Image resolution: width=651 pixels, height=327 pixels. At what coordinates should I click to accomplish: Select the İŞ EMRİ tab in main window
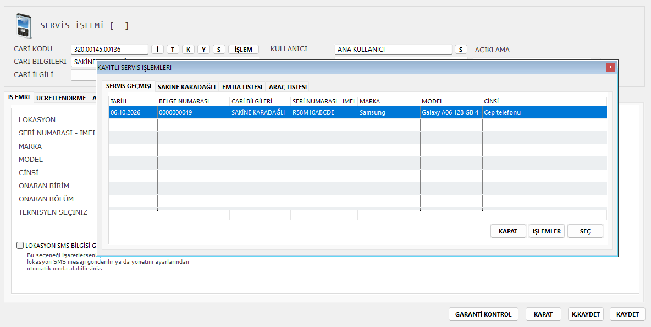19,97
